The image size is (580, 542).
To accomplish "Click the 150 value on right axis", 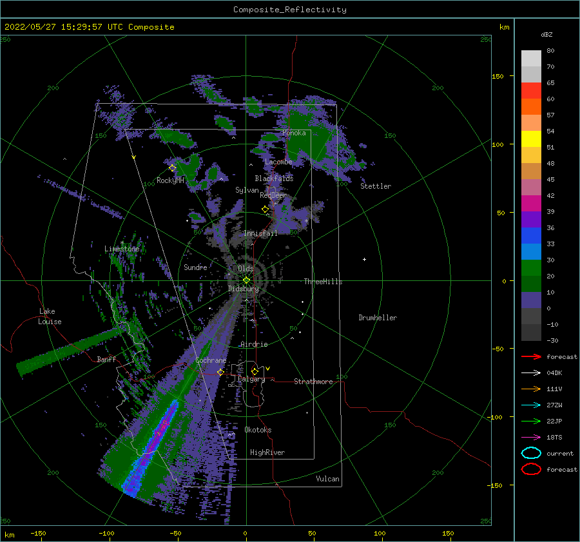I will 498,76.
